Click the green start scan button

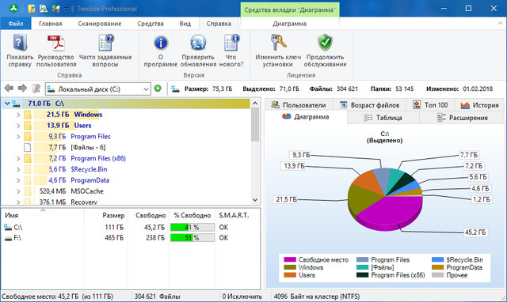point(158,88)
